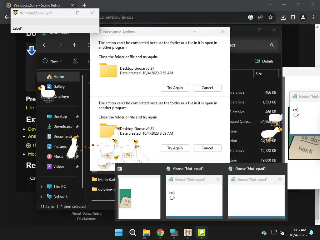Go back in File Explorer navigation
Image resolution: width=320 pixels, height=240 pixels.
(45, 45)
